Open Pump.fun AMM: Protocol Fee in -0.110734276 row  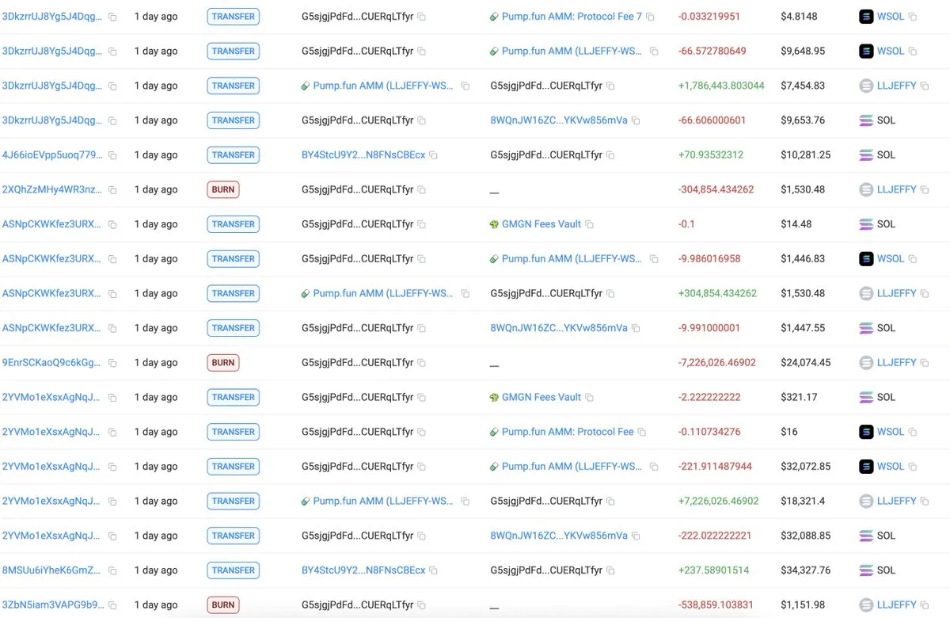[x=568, y=433]
